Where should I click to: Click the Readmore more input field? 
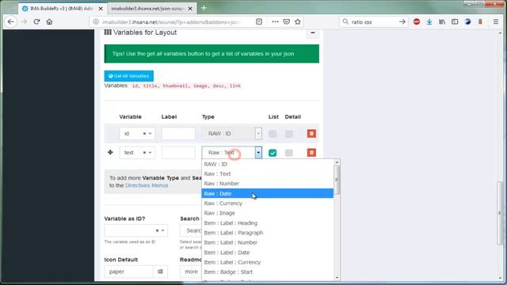(191, 272)
